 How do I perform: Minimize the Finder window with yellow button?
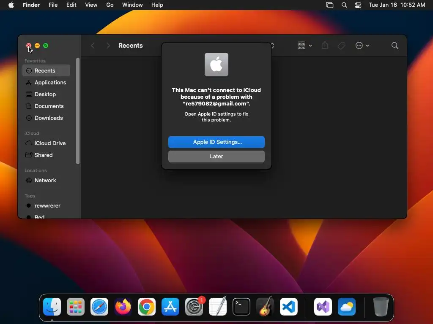click(37, 46)
